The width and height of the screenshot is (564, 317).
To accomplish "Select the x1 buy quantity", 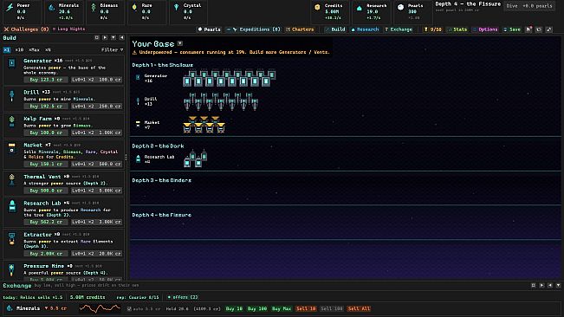I will click(7, 50).
